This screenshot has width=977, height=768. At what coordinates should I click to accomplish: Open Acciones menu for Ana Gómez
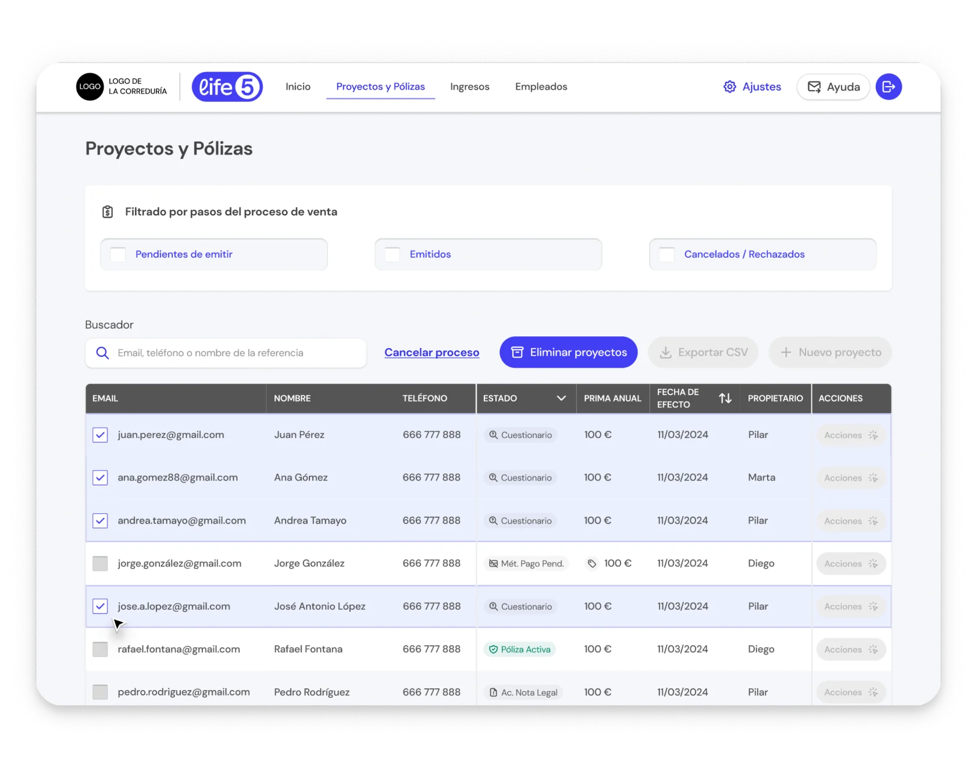click(851, 478)
